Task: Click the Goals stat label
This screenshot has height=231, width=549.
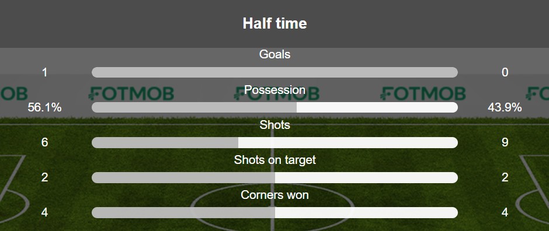Action: point(274,54)
